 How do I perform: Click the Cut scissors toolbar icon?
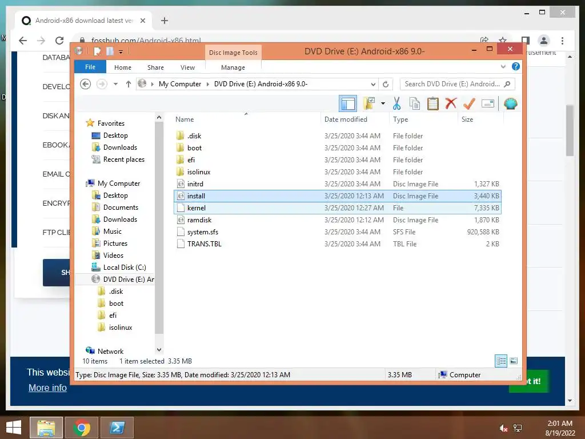click(x=396, y=103)
